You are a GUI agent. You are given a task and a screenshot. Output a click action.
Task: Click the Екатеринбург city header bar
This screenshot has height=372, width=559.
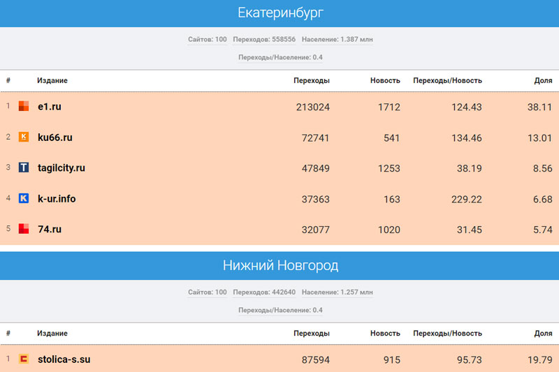pyautogui.click(x=279, y=13)
